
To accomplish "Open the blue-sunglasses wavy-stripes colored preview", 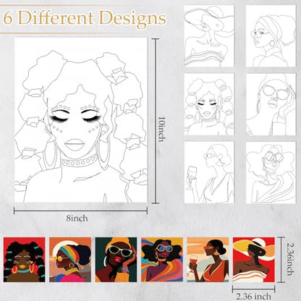I will pyautogui.click(x=162, y=260).
